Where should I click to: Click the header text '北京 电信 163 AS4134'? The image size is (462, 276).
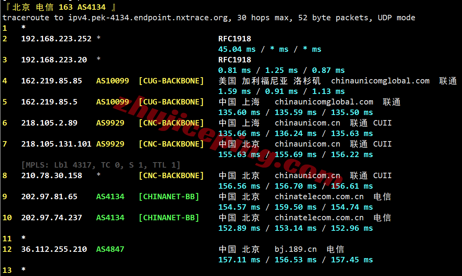[59, 7]
